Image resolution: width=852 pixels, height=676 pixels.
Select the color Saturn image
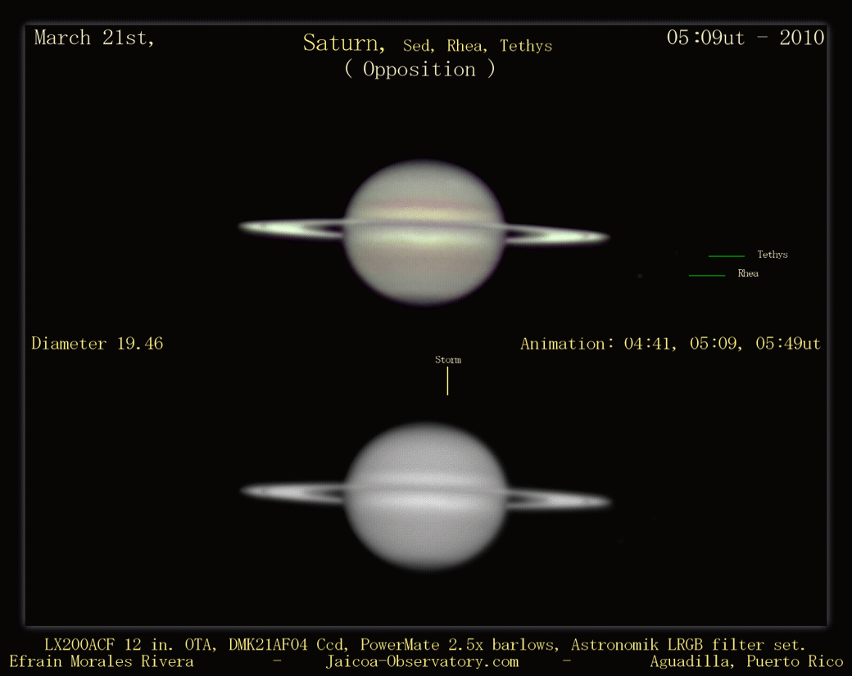tap(424, 232)
